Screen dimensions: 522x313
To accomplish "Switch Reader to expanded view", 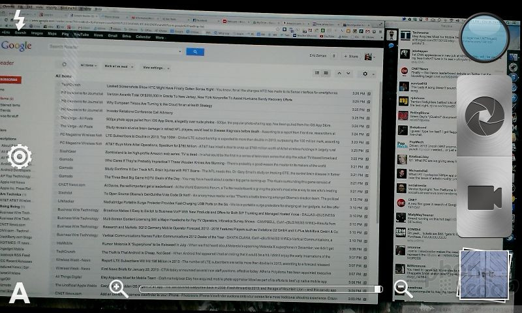I will click(x=326, y=72).
